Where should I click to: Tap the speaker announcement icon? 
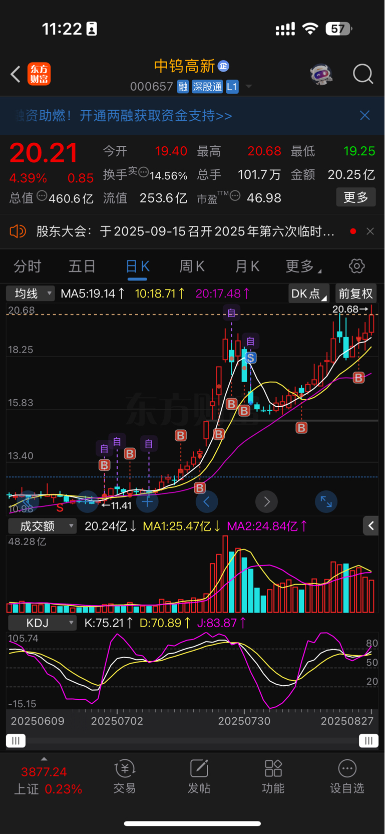point(18,231)
